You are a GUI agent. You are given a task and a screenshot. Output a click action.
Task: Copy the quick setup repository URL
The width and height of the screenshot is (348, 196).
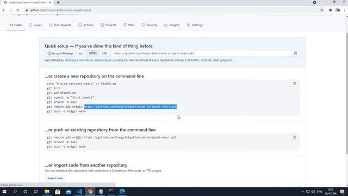pos(295,53)
